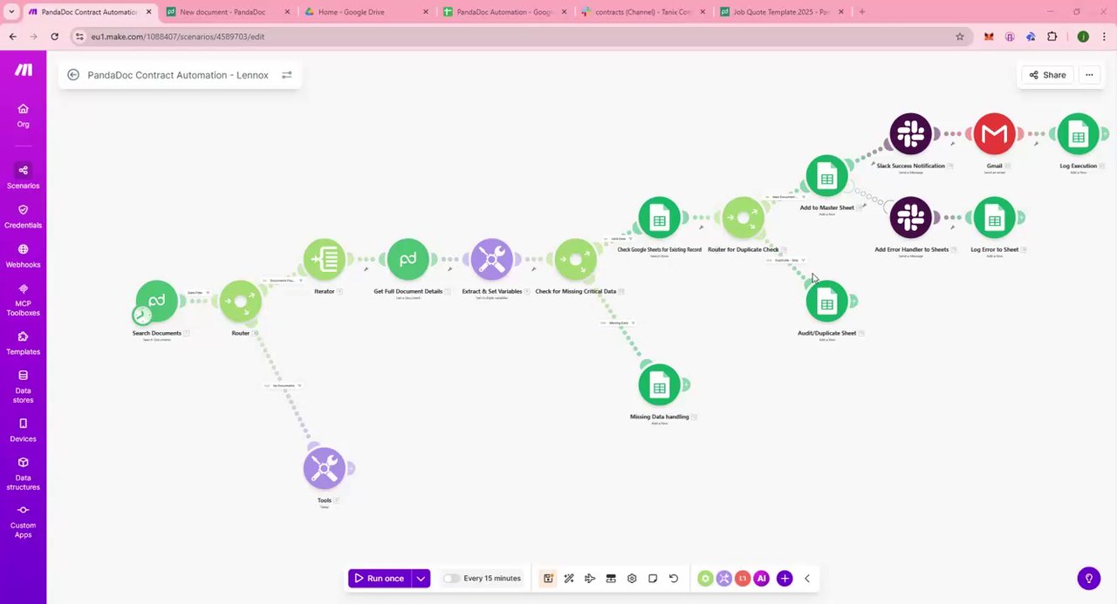Click the save scenario toolbar icon
The height and width of the screenshot is (604, 1117).
click(x=548, y=579)
